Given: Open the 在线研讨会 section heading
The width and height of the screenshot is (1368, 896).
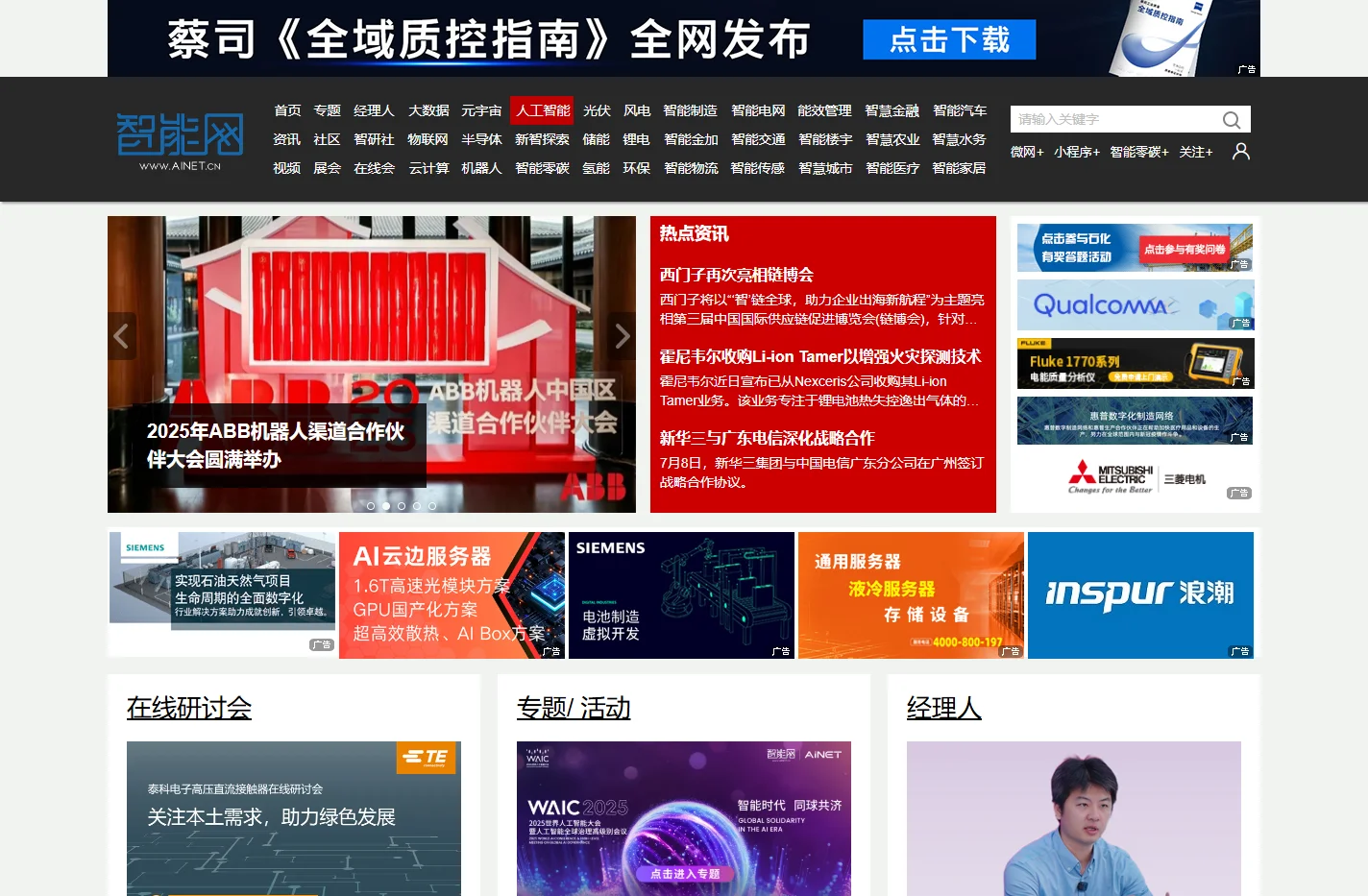Looking at the screenshot, I should pos(189,709).
